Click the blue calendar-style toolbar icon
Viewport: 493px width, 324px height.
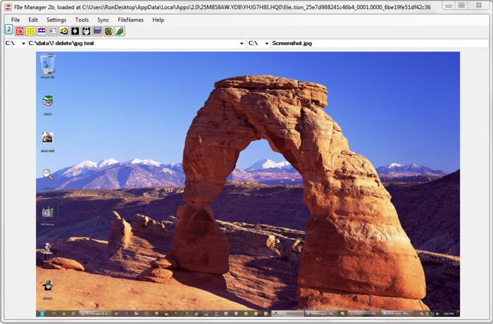pos(97,31)
